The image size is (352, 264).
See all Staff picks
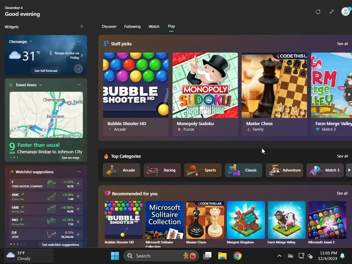tap(342, 44)
